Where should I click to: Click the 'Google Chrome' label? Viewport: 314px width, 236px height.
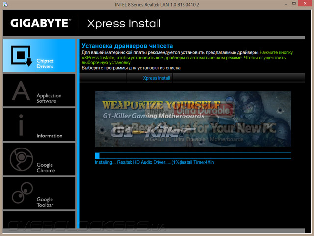[x=46, y=167]
